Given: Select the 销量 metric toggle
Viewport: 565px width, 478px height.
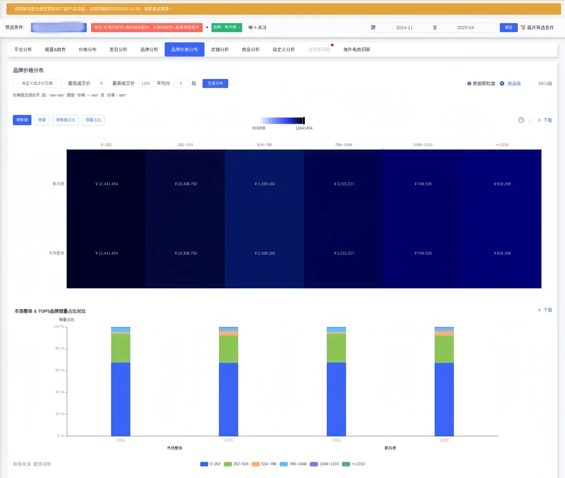Looking at the screenshot, I should (x=42, y=120).
